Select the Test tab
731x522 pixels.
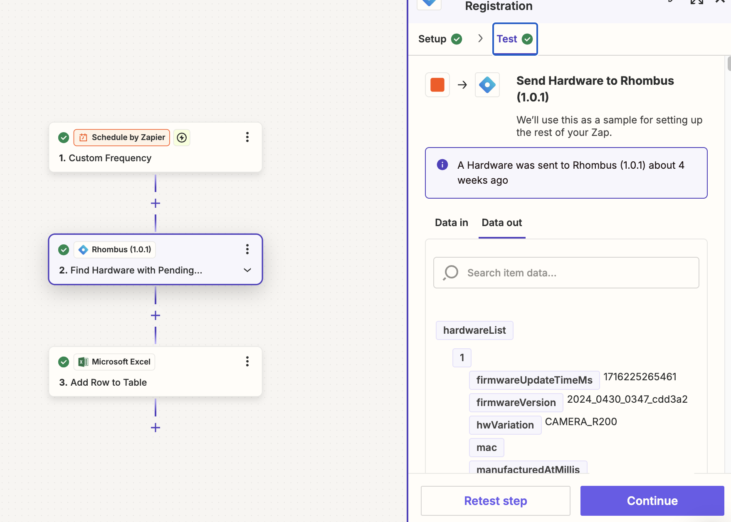(515, 39)
